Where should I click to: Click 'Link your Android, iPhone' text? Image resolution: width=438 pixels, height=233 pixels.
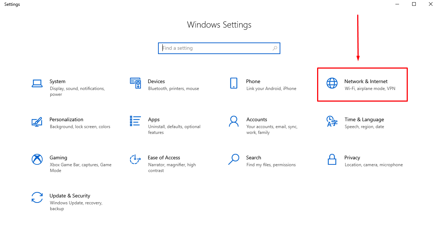pyautogui.click(x=271, y=89)
